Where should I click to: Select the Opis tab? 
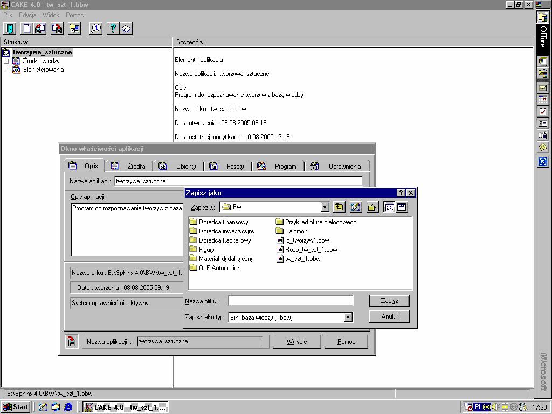(85, 165)
